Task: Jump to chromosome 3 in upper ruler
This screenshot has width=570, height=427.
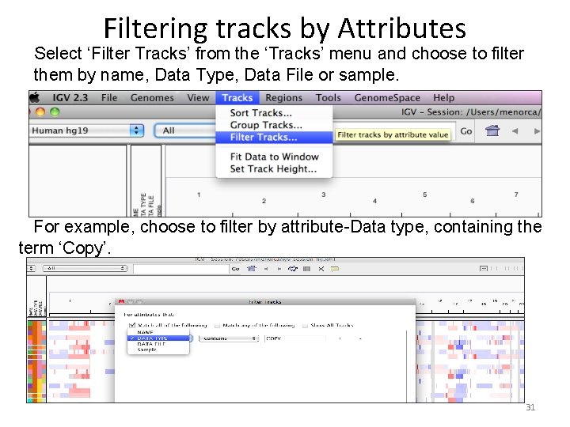Action: [323, 195]
